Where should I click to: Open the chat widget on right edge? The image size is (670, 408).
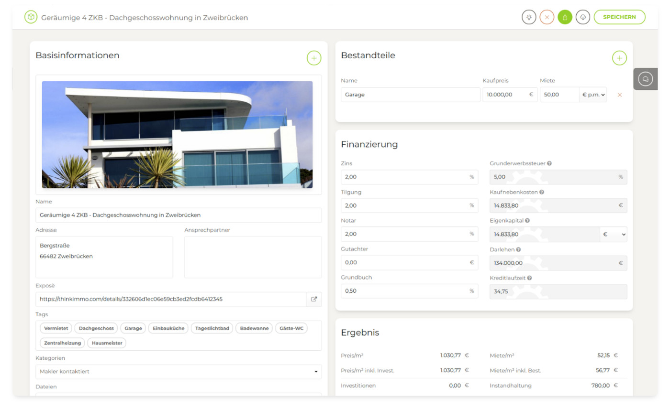(645, 79)
